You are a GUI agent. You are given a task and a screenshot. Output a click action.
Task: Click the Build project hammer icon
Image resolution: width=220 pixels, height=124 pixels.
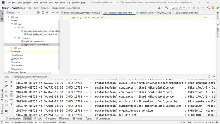tap(166, 8)
